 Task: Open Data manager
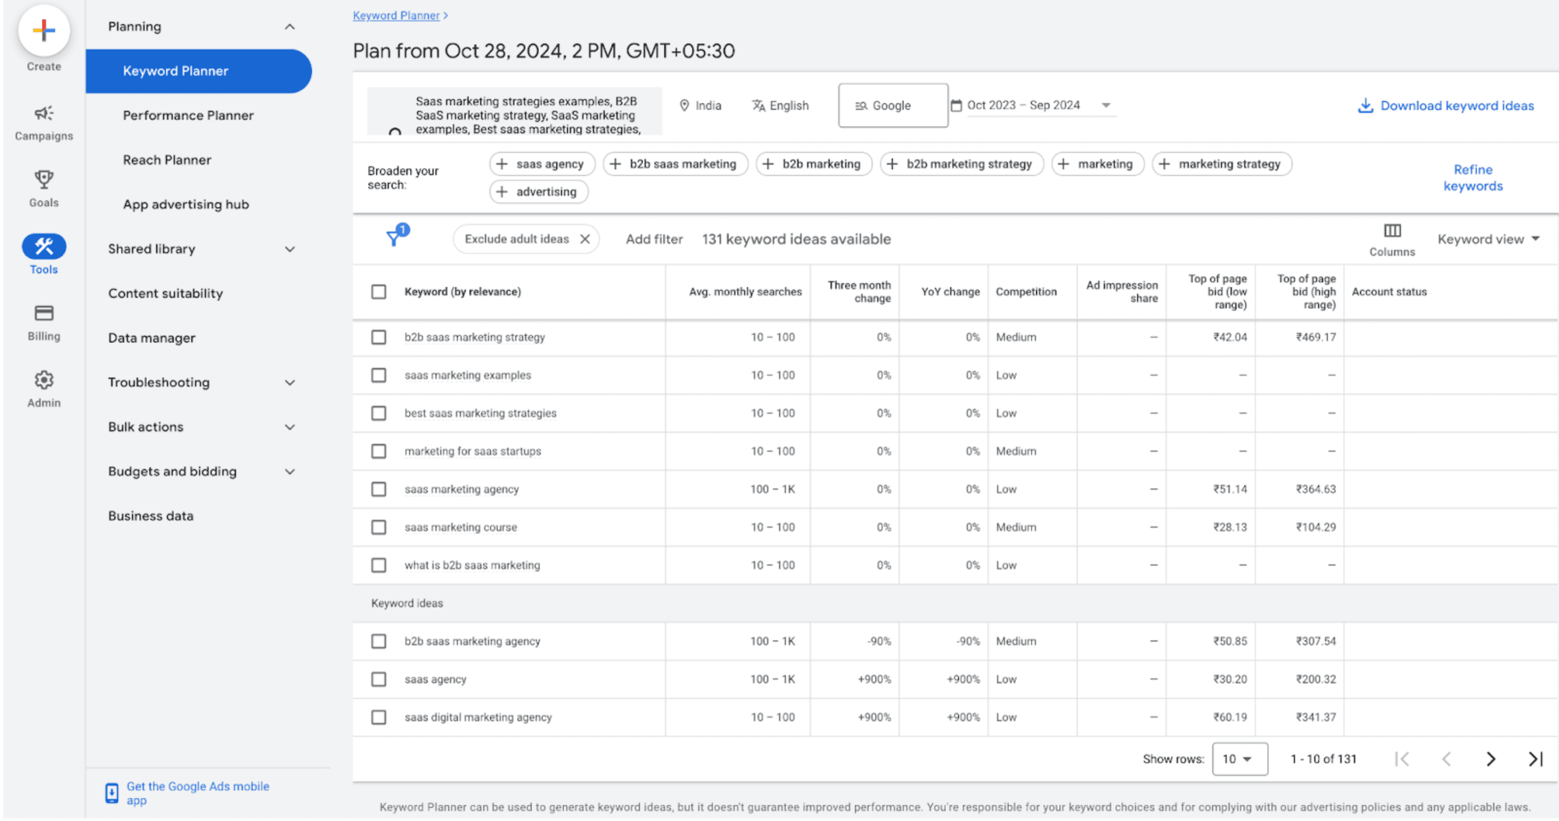click(x=151, y=338)
